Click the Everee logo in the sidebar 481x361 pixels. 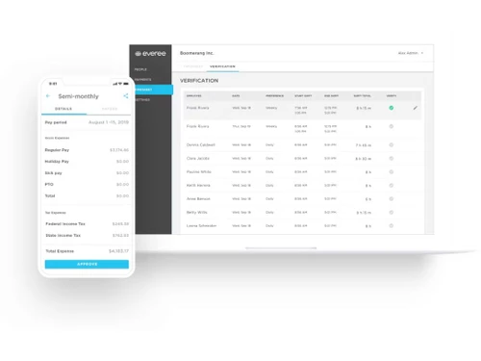(150, 54)
